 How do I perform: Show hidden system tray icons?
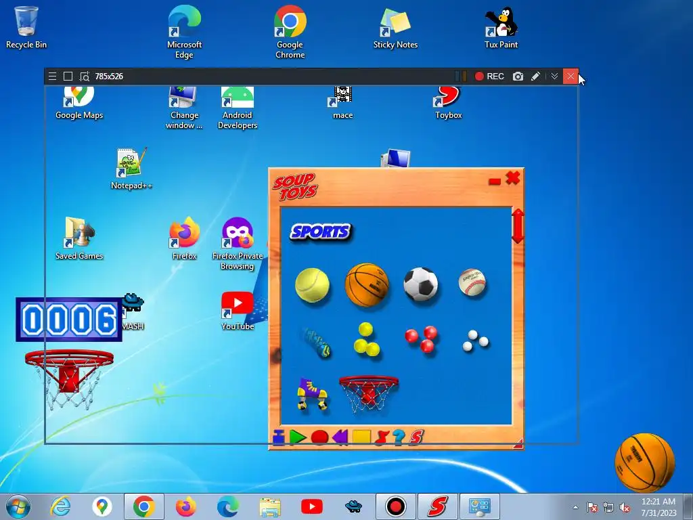[x=575, y=507]
